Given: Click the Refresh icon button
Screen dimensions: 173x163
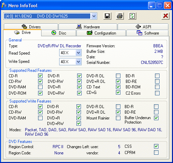Looking at the screenshot, I should (132, 16).
